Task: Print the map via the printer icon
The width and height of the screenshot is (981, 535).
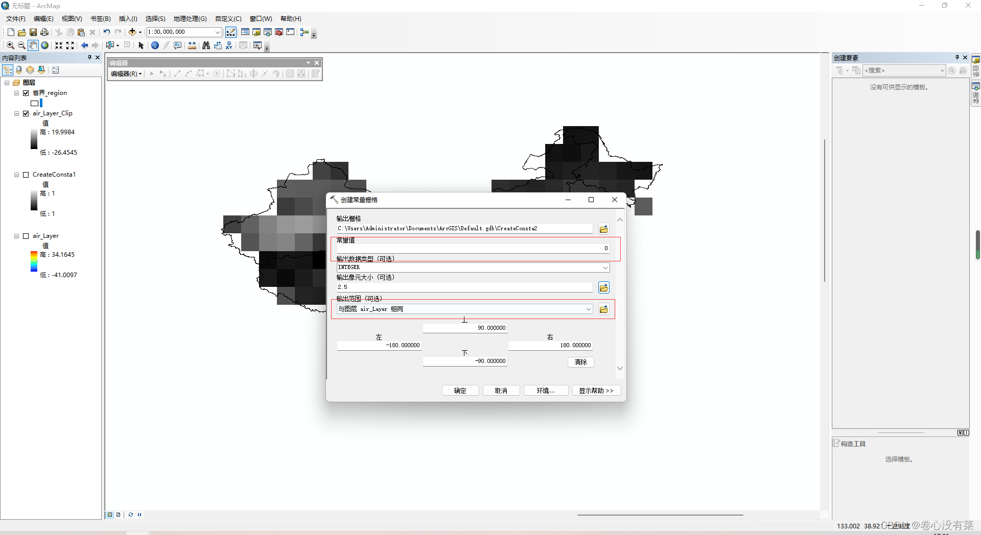Action: [x=44, y=32]
